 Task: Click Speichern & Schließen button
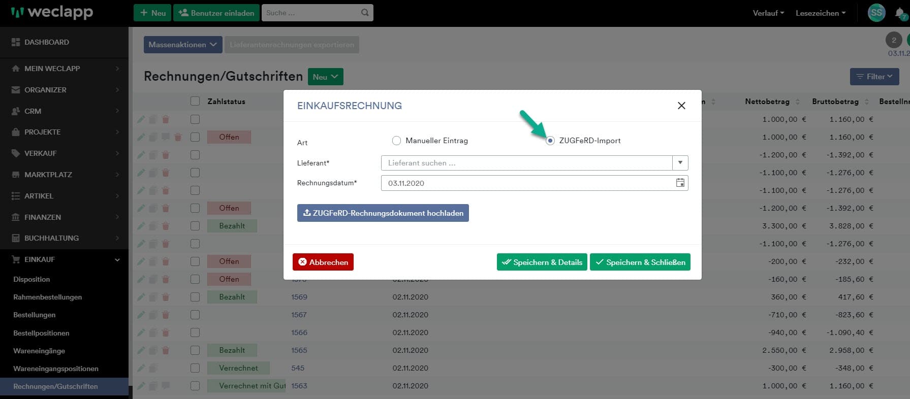pos(640,262)
